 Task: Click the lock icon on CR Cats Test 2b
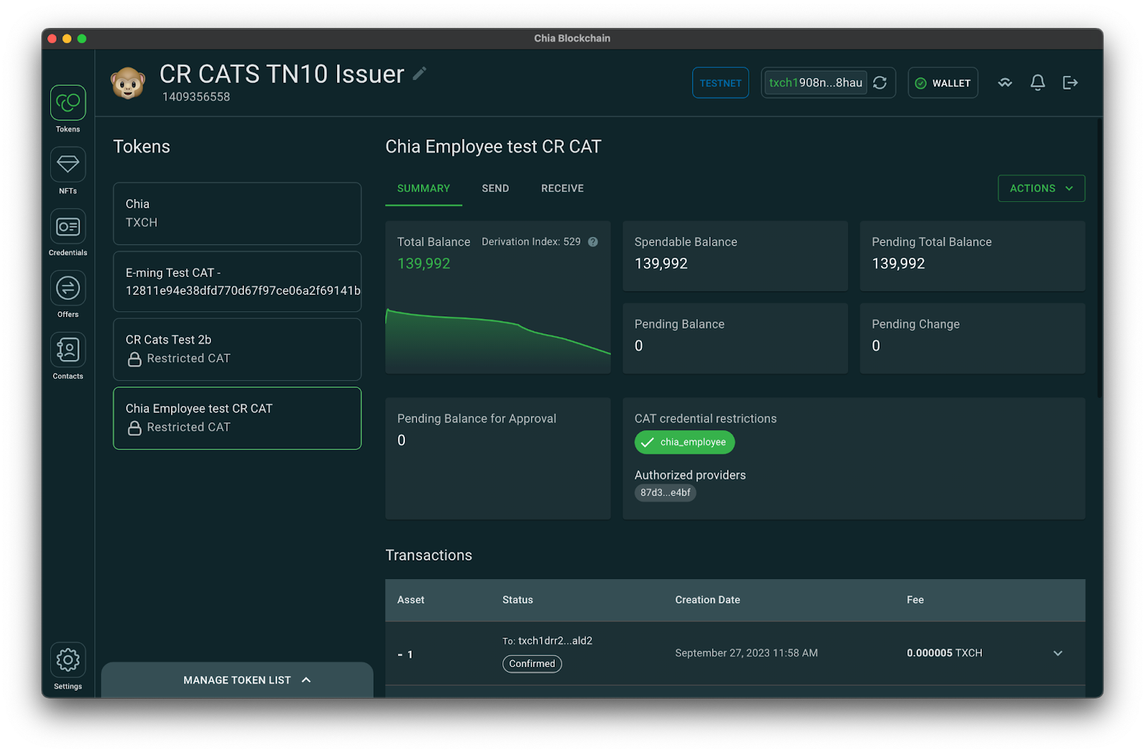(135, 359)
